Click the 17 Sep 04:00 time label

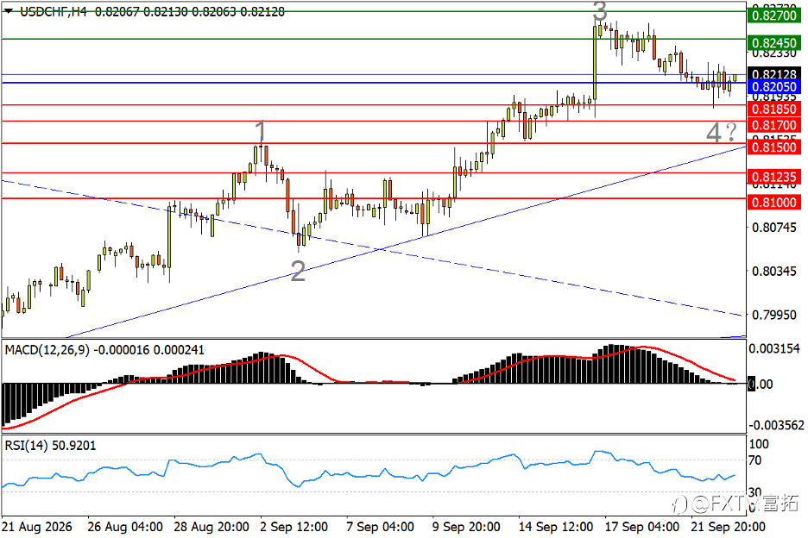[x=642, y=527]
